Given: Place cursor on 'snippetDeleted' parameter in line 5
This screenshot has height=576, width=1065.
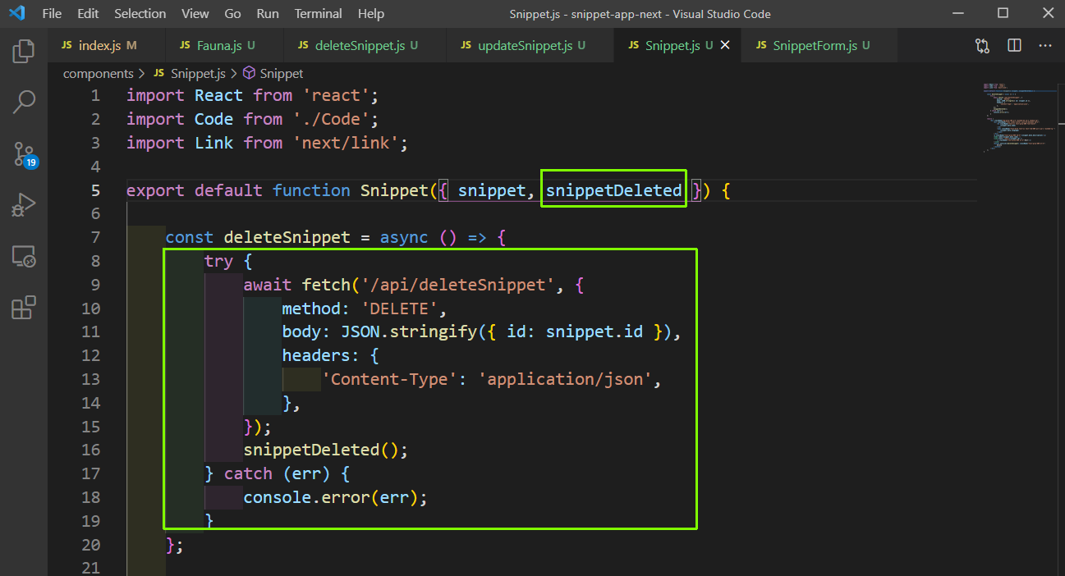Looking at the screenshot, I should (614, 190).
